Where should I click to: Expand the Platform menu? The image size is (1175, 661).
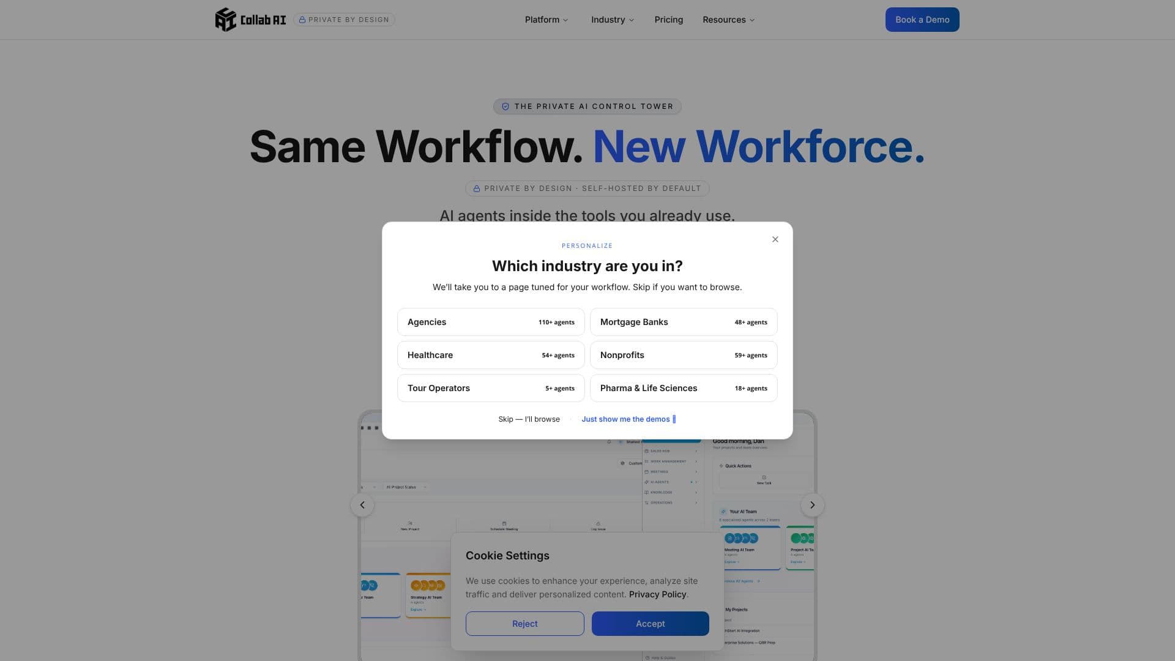[x=546, y=20]
